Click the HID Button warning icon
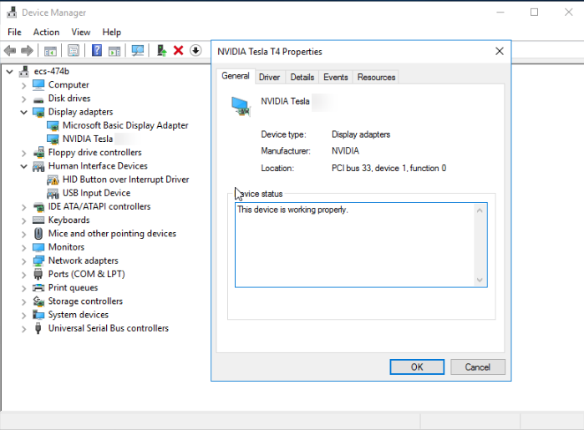584x430 pixels. (53, 180)
